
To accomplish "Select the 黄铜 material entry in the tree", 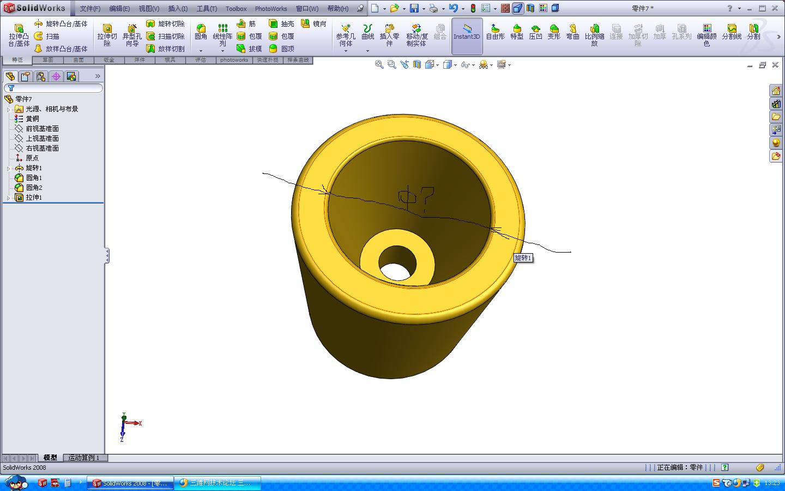I will point(32,119).
